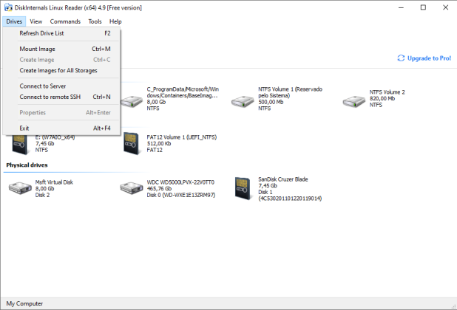Open the Help menu
457x310 pixels.
coord(115,21)
